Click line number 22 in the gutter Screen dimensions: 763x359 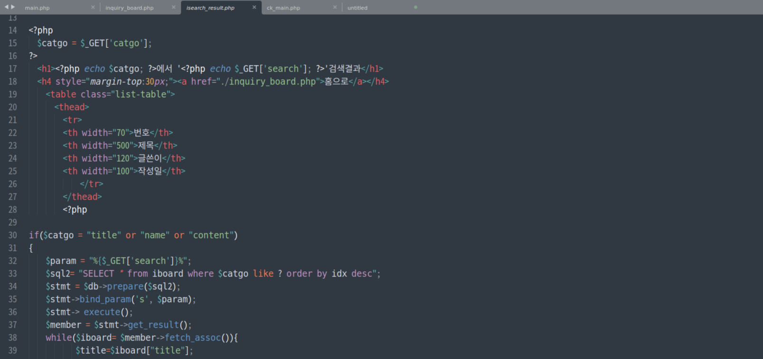[13, 133]
